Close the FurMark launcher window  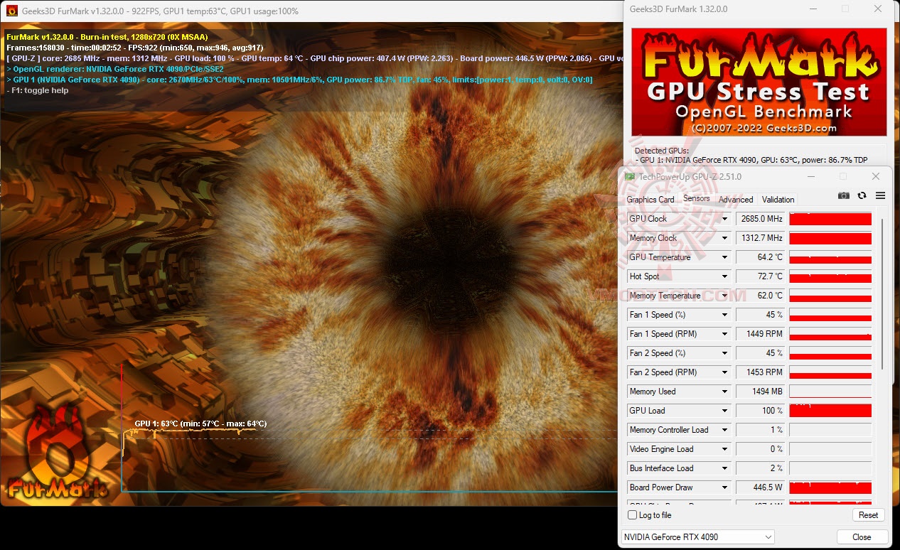[879, 9]
